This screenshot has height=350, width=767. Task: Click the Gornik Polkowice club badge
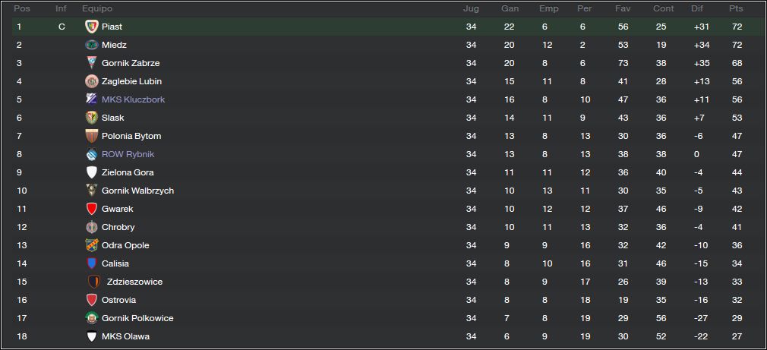(x=91, y=318)
